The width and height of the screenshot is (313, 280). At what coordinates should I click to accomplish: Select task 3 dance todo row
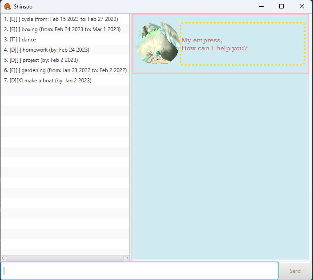[x=65, y=40]
